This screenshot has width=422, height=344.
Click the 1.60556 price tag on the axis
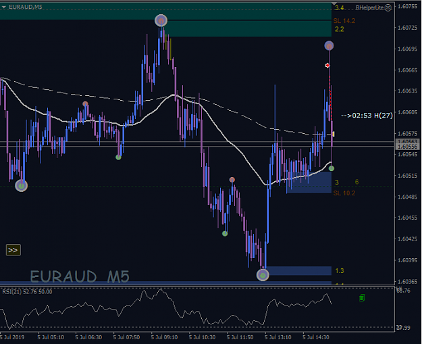click(x=407, y=147)
